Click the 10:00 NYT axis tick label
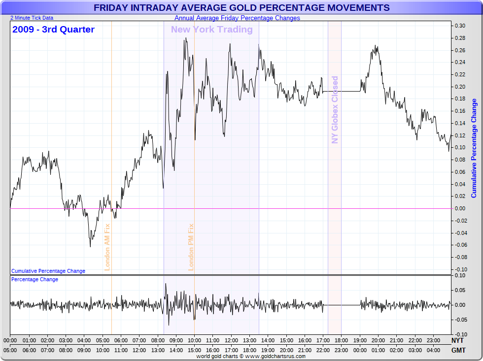Screen dimensions: 483x361 tap(194, 340)
